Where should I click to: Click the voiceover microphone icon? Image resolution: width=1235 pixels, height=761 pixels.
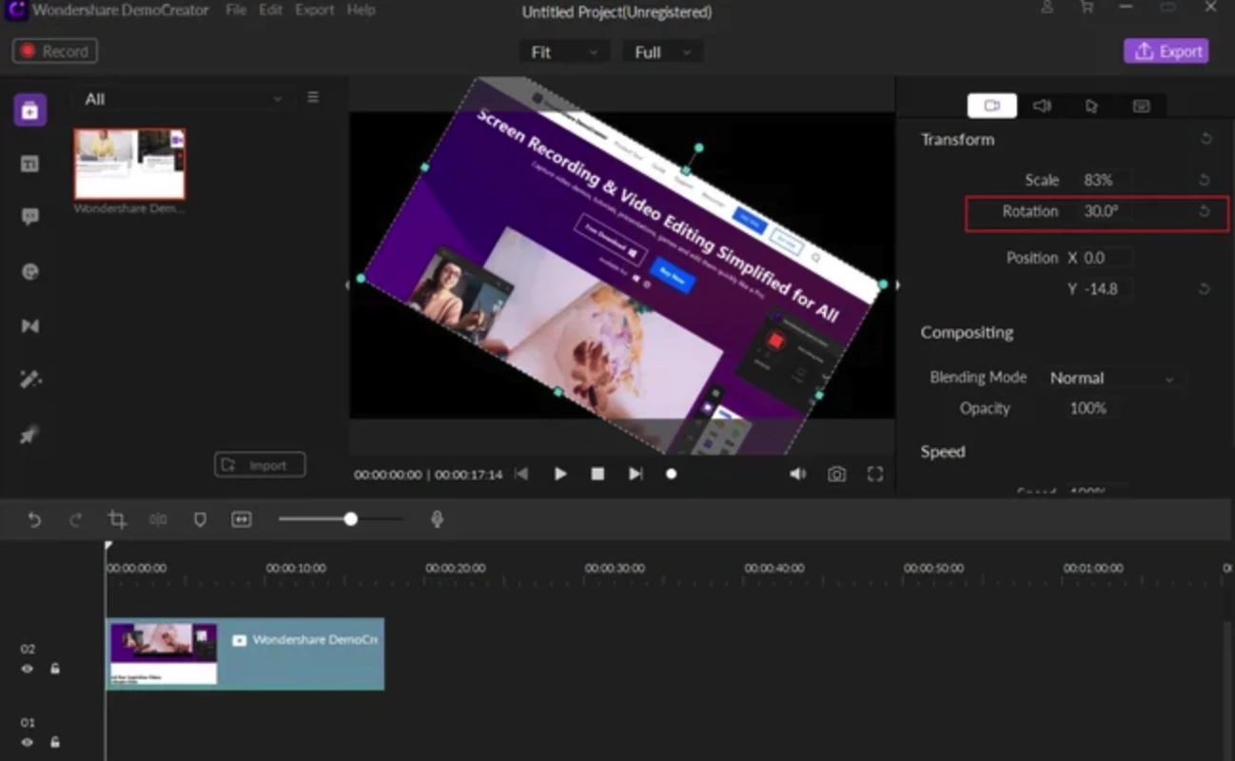coord(437,519)
